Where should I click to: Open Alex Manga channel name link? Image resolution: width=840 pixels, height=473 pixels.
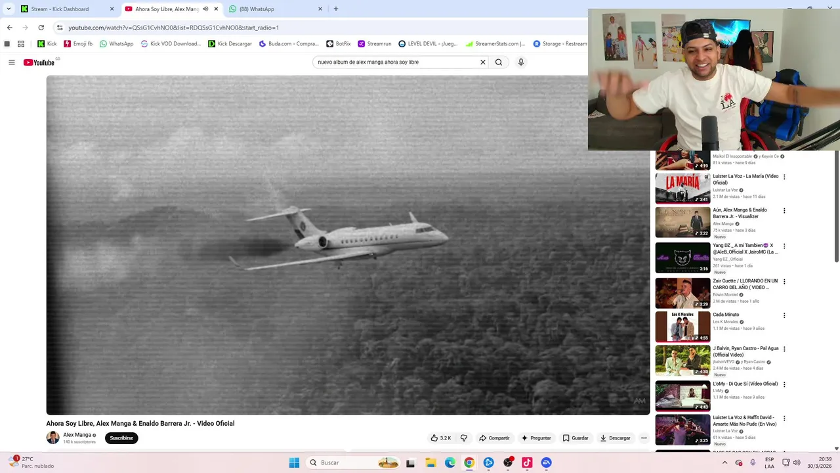point(77,435)
